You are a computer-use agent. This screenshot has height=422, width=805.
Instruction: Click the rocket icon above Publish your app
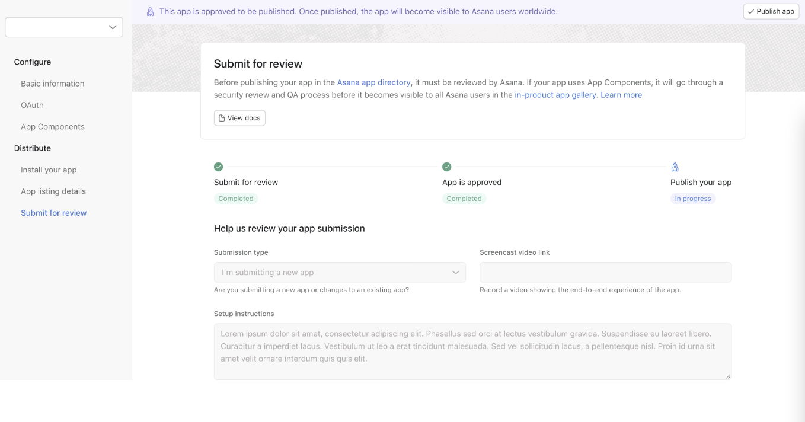675,167
